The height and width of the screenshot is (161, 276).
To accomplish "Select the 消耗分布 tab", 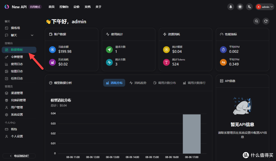I will point(114,83).
